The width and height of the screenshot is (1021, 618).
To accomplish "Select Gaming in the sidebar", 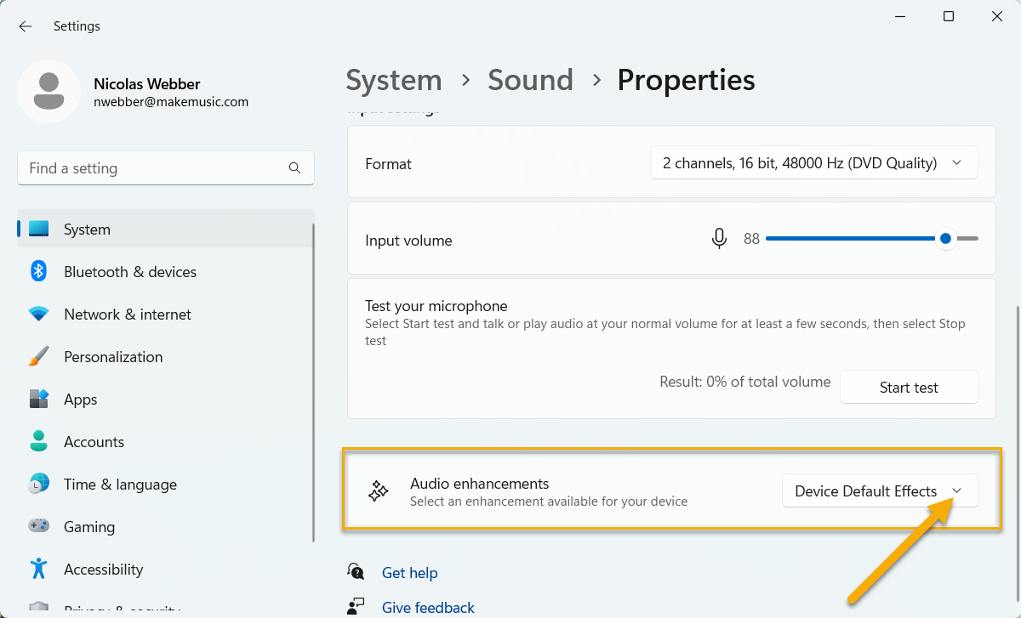I will (x=89, y=527).
